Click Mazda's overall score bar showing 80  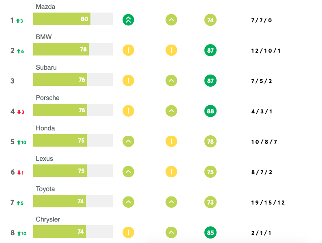(62, 19)
